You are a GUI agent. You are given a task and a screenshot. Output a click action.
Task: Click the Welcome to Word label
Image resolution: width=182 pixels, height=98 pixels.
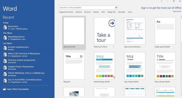[100, 47]
